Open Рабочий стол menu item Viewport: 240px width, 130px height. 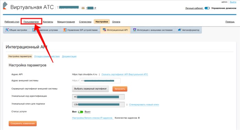pos(12,22)
